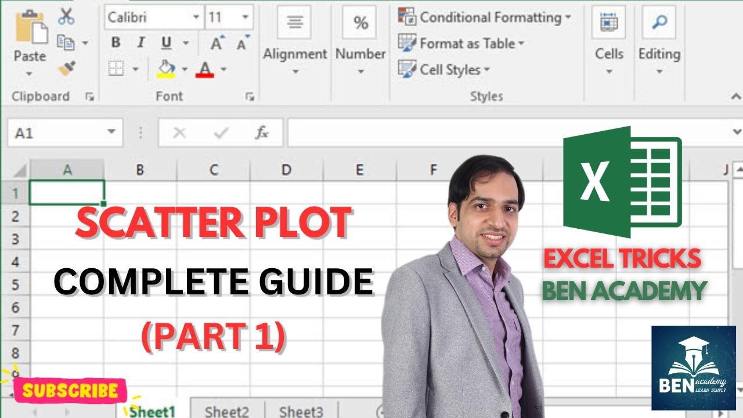Select column E header
The height and width of the screenshot is (418, 743).
[360, 170]
